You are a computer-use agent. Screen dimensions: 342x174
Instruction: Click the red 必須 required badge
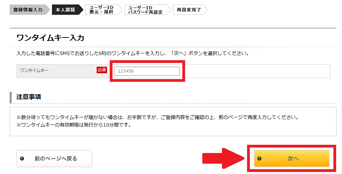click(x=102, y=70)
